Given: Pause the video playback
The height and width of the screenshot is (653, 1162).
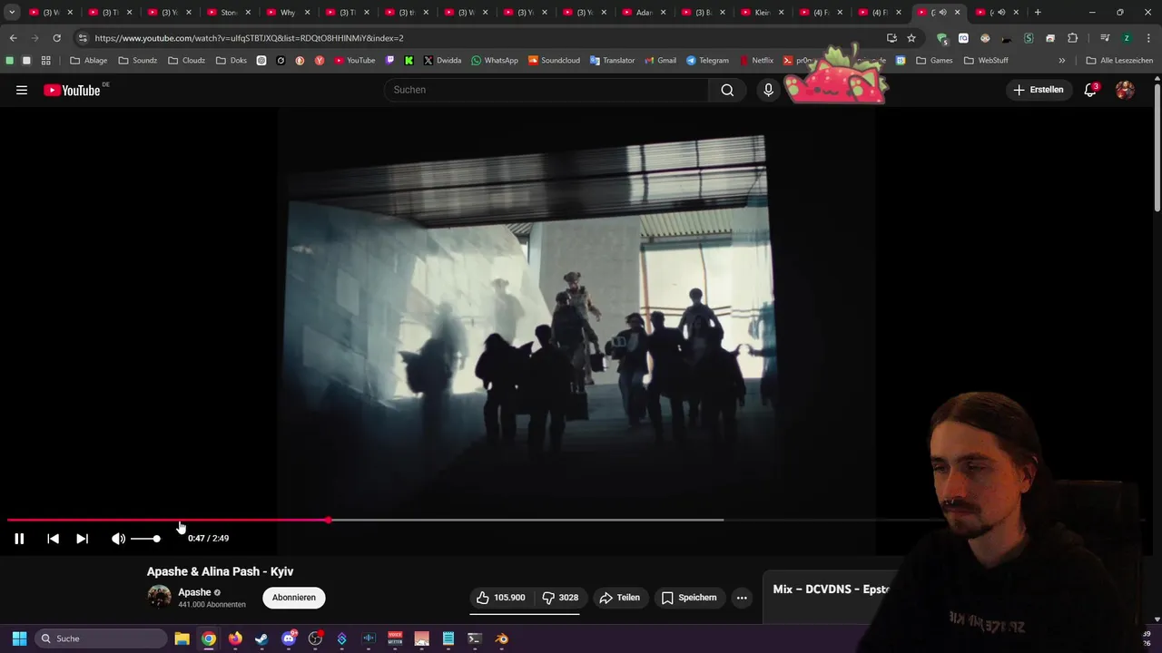Looking at the screenshot, I should click(x=19, y=539).
